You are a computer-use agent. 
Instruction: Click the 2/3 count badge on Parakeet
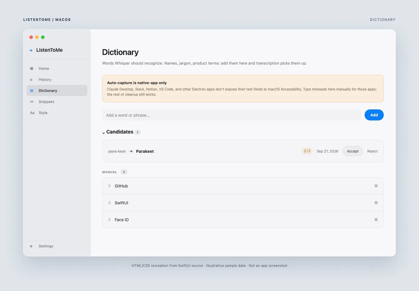(307, 151)
